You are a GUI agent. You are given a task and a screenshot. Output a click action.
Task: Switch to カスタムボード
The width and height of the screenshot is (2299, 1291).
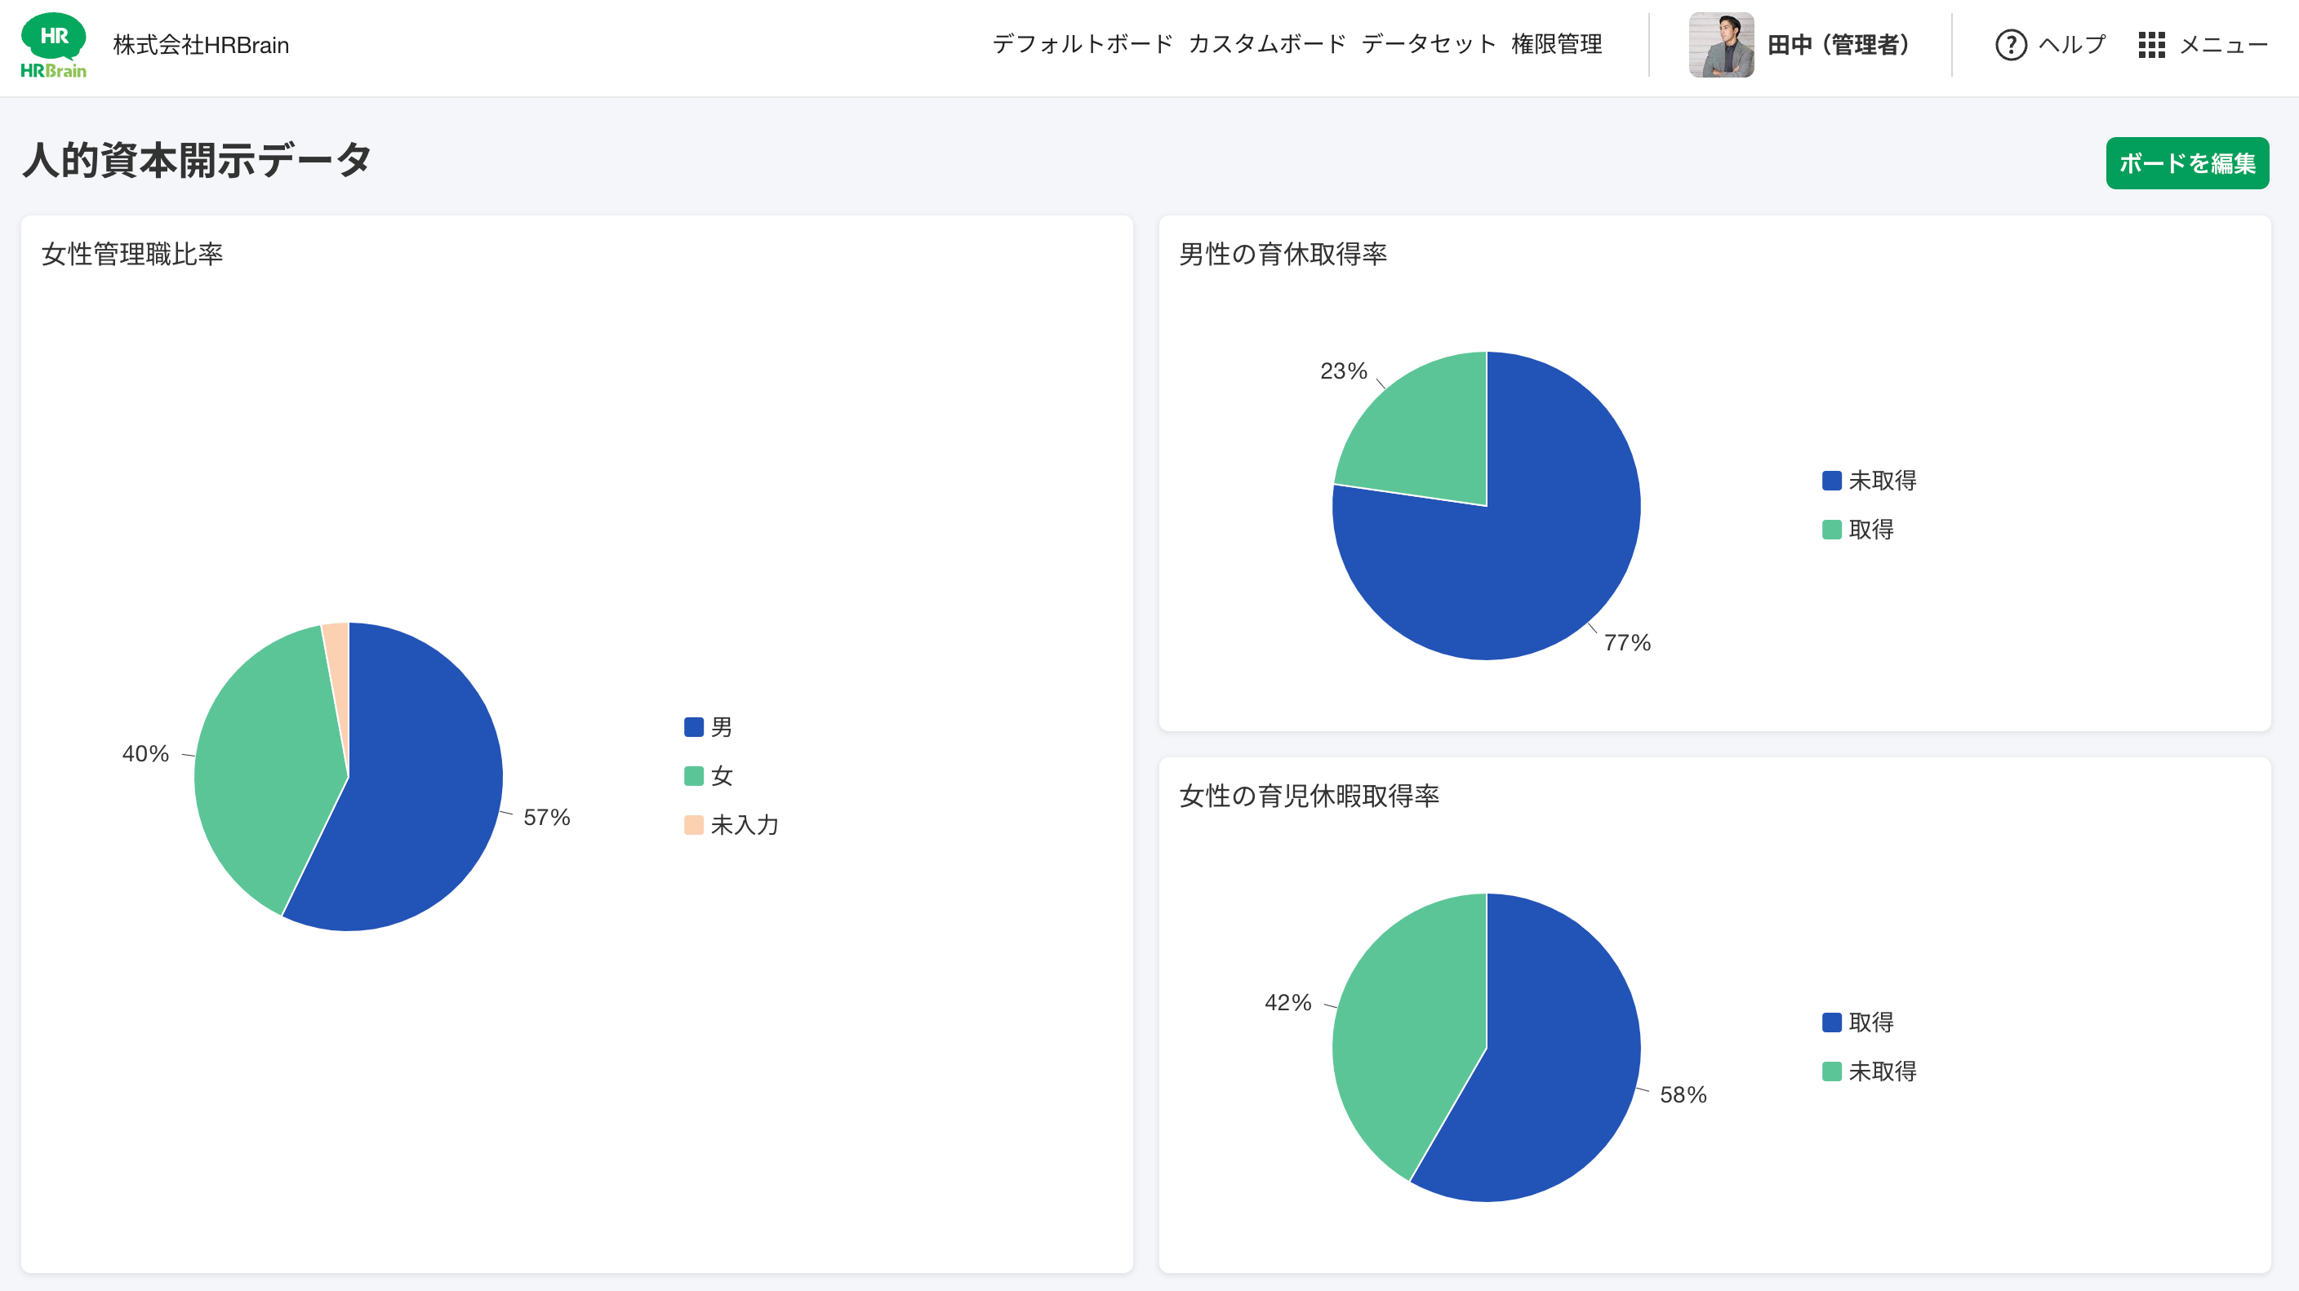pyautogui.click(x=1266, y=45)
